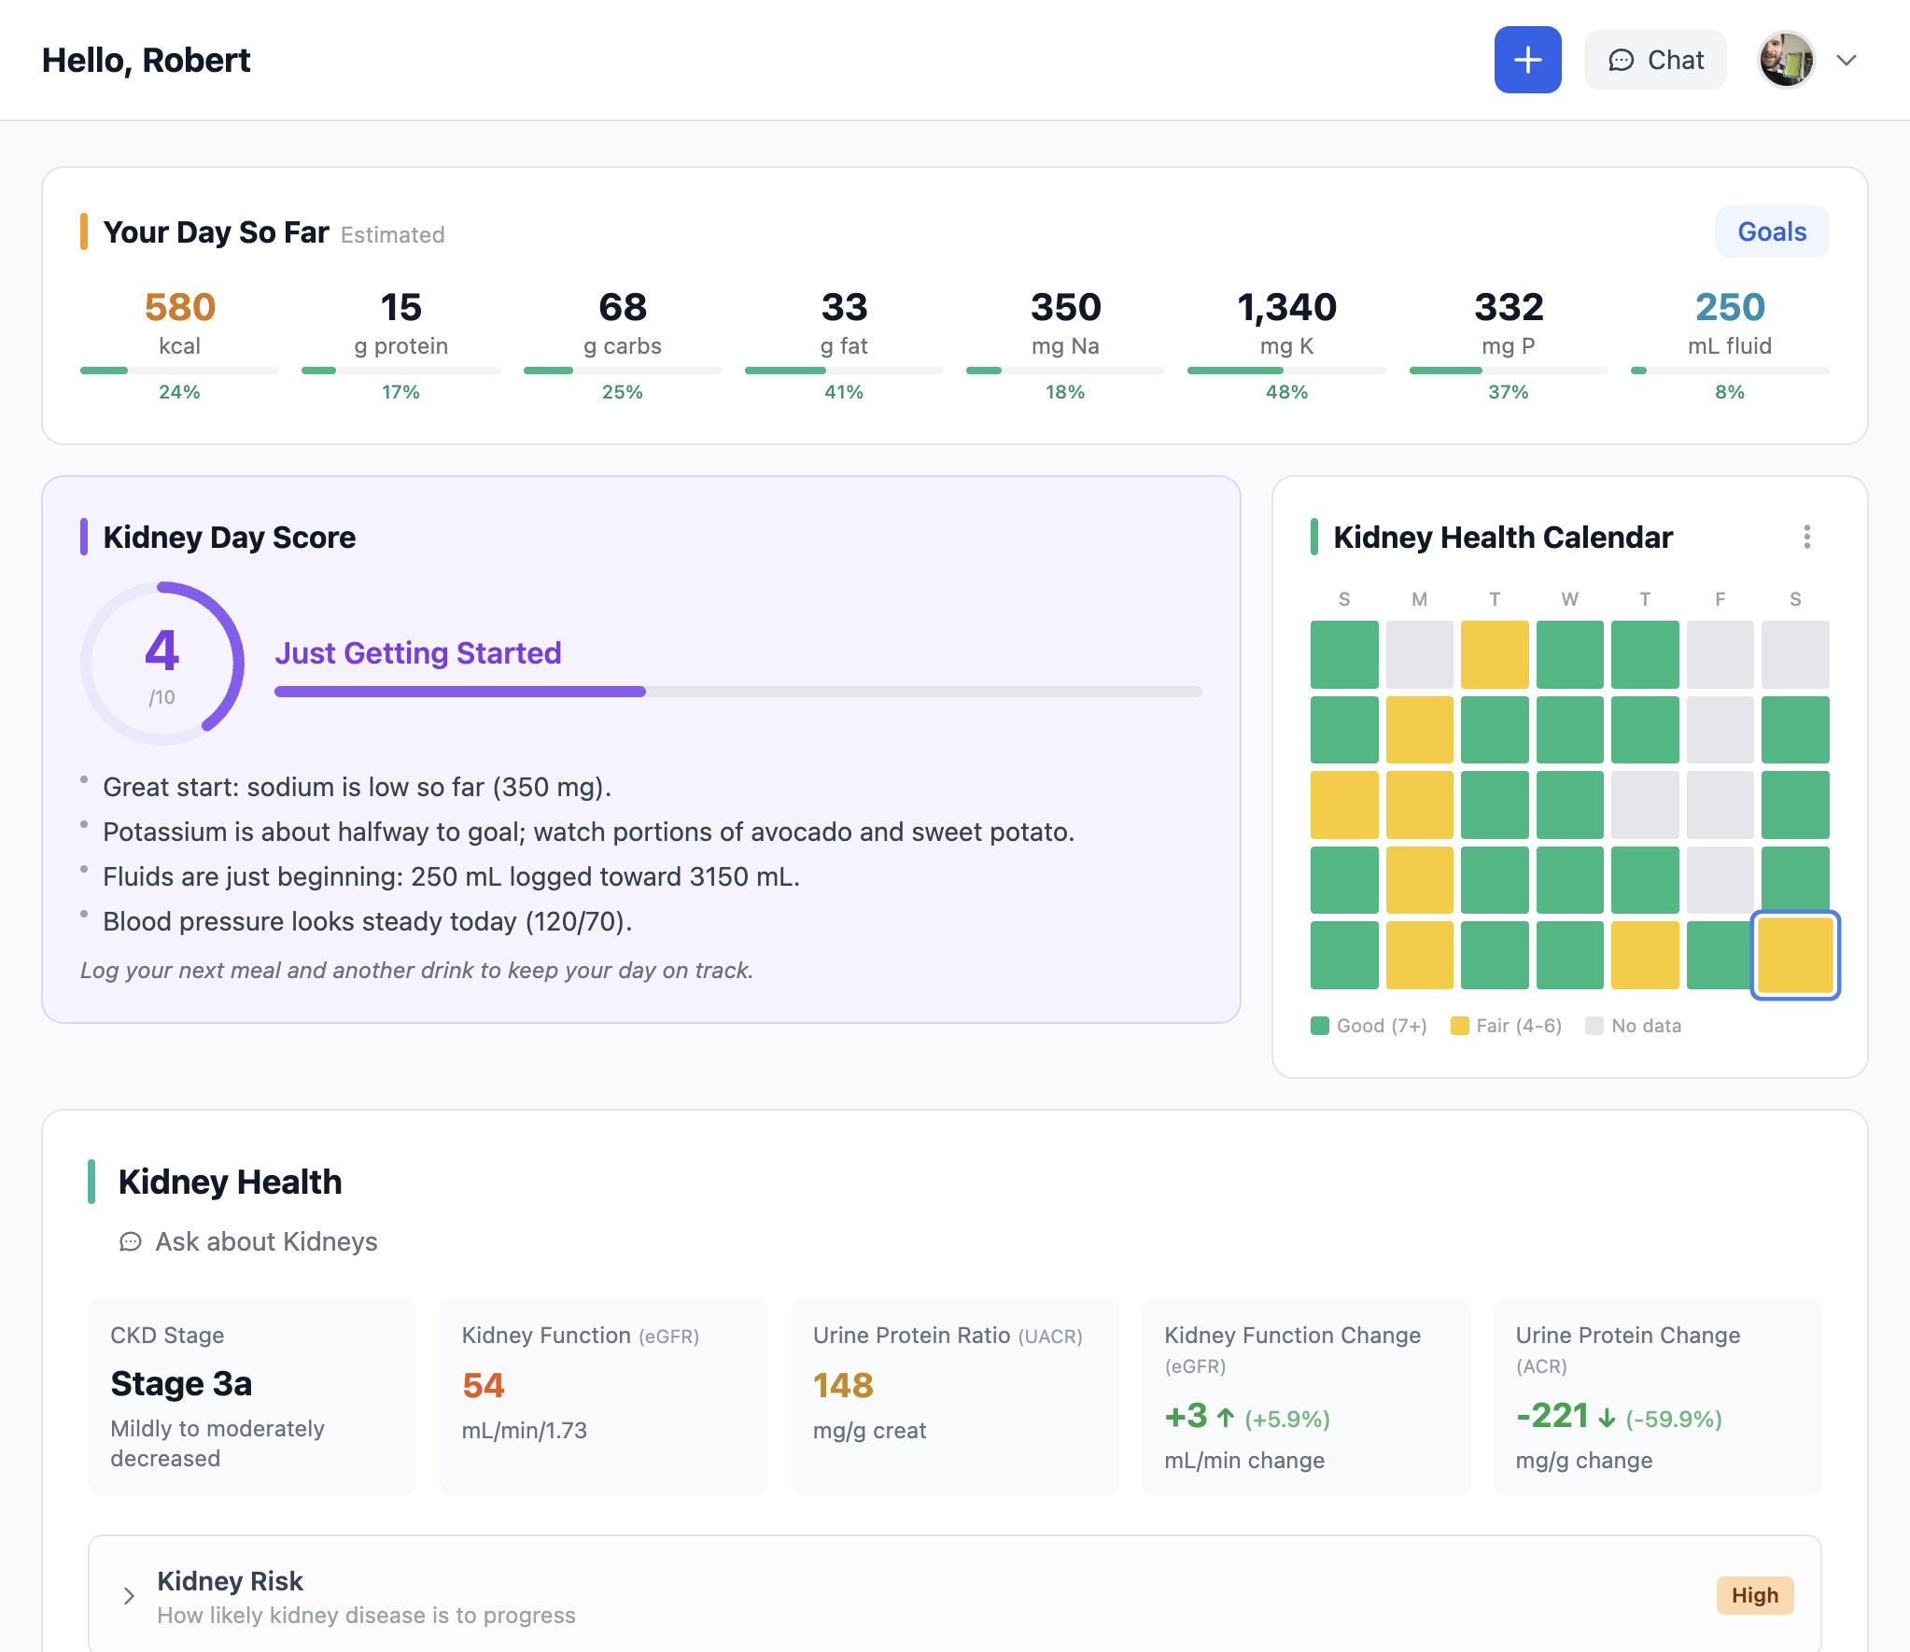Click the Kidney Day Score circular gauge
Viewport: 1910px width, 1652px height.
[x=162, y=664]
